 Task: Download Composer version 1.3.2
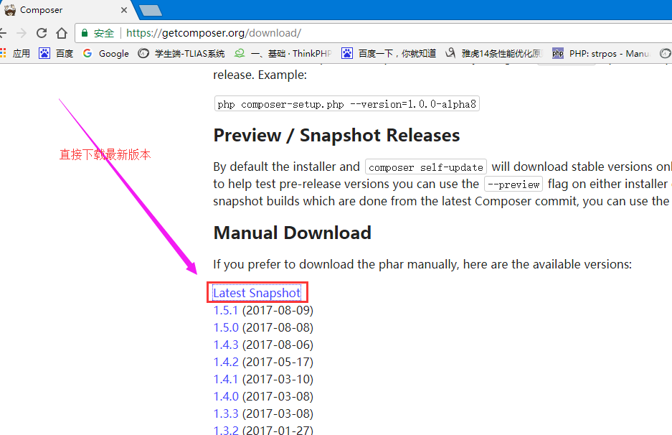tap(226, 430)
